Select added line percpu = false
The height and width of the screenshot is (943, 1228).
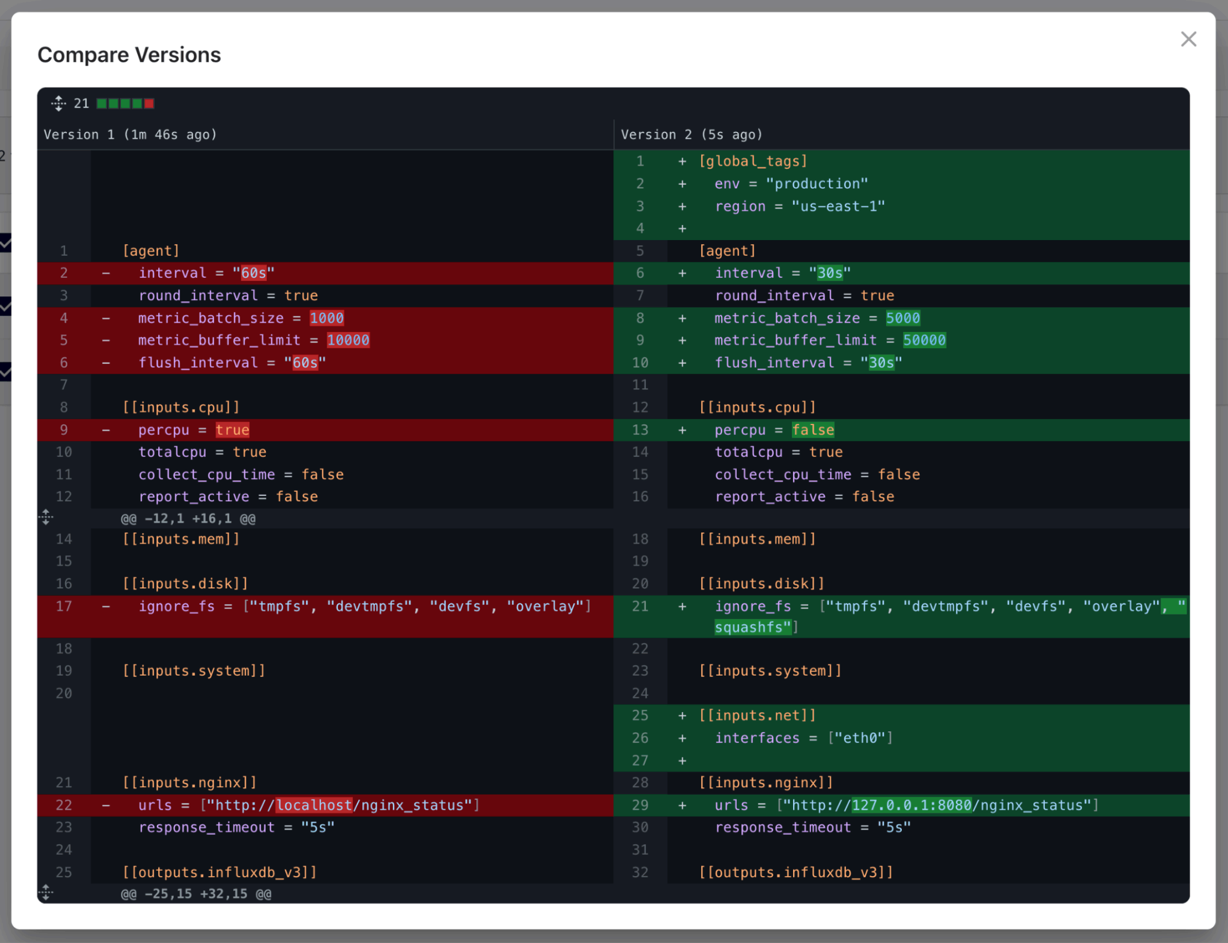point(902,430)
